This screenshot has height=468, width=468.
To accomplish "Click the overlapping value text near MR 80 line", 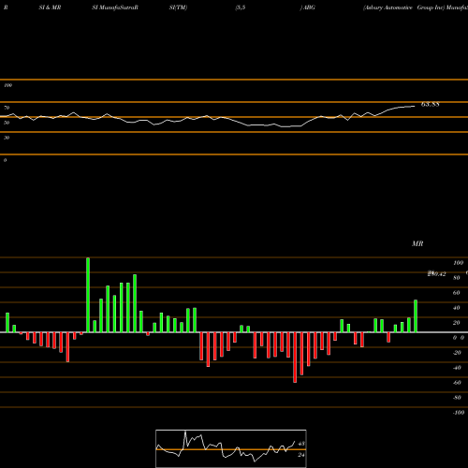I will (436, 274).
